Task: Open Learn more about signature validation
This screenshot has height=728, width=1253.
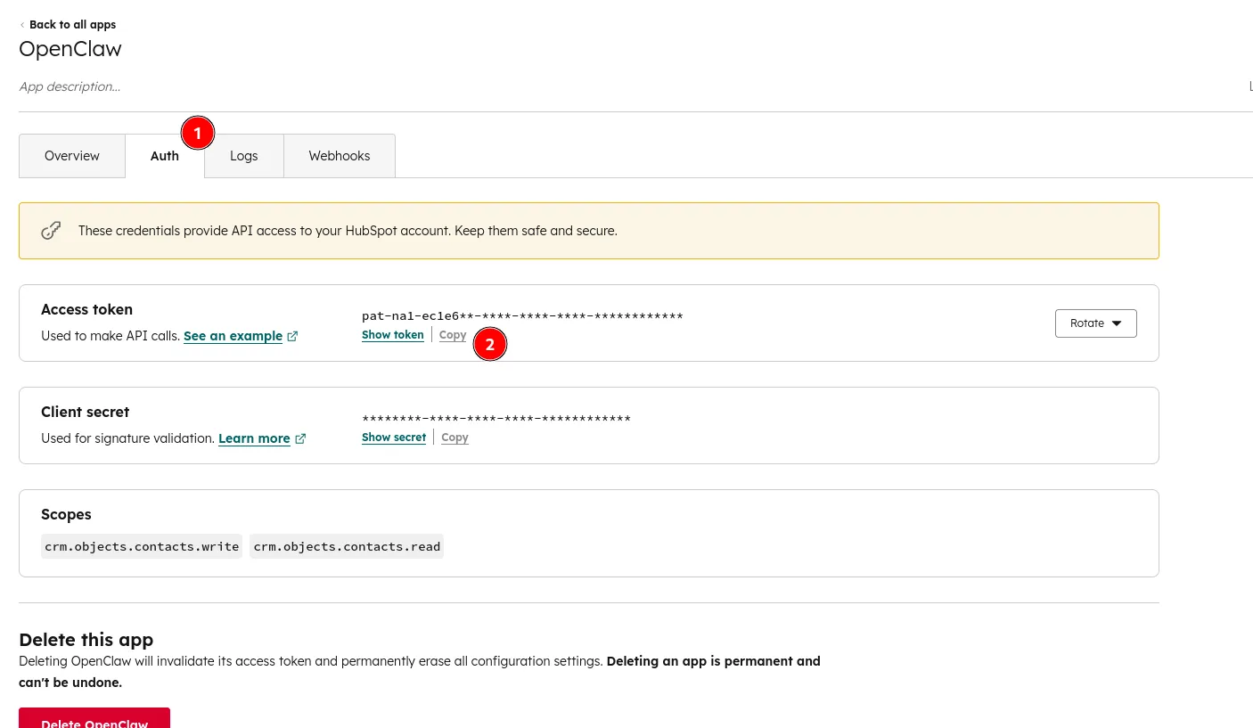Action: coord(254,438)
